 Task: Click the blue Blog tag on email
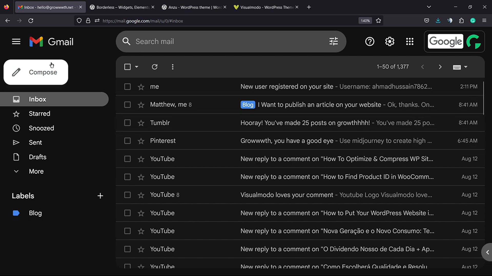coord(248,105)
